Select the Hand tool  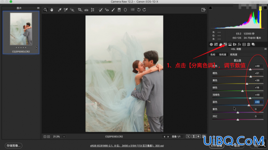pos(52,10)
